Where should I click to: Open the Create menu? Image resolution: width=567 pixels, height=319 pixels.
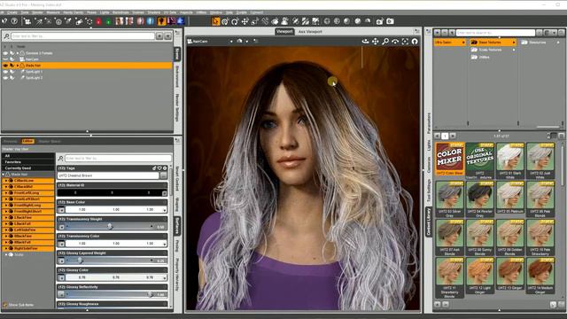point(12,12)
